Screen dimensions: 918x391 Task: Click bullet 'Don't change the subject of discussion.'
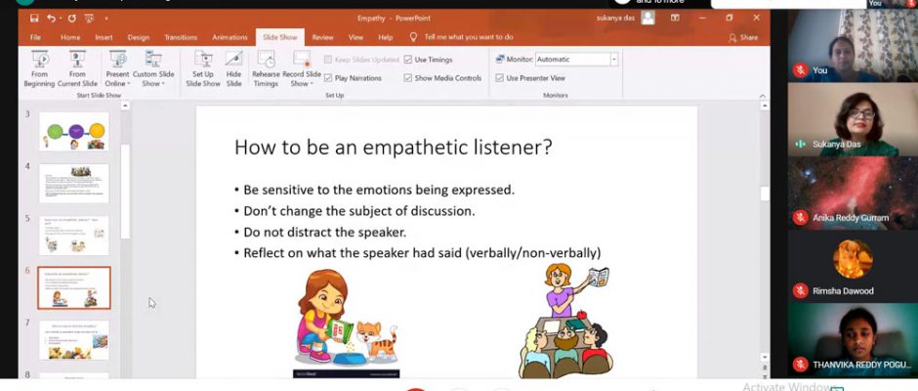pyautogui.click(x=358, y=211)
